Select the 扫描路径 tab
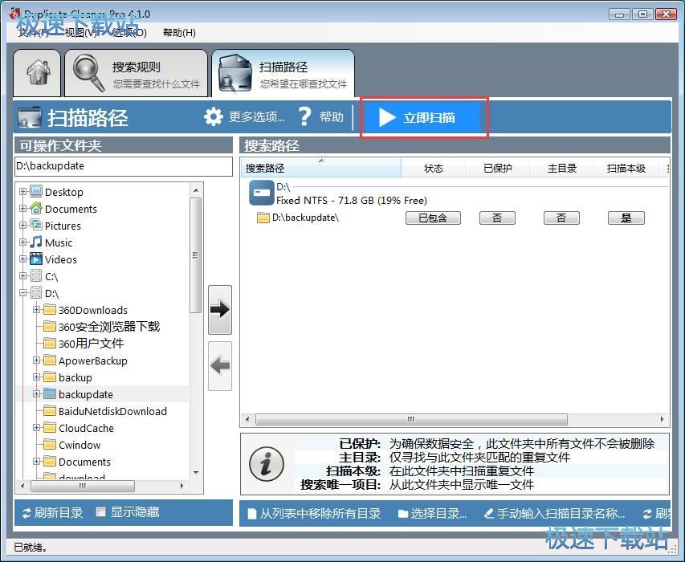 click(x=283, y=73)
